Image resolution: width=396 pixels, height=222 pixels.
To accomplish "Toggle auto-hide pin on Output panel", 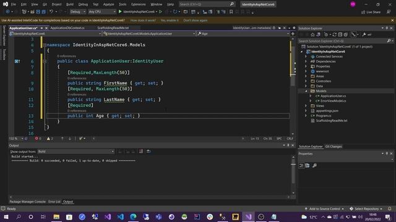I will (x=288, y=146).
